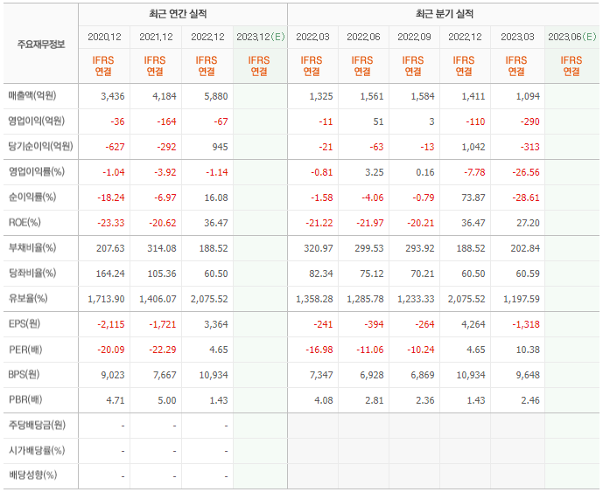603x492 pixels.
Task: Click PBR value 2.46
Action: coord(530,400)
